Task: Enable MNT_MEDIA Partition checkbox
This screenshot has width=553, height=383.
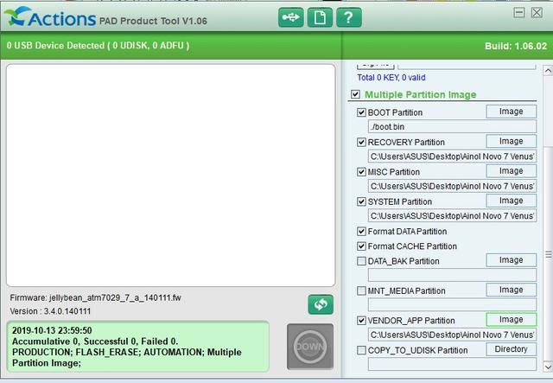Action: 361,290
